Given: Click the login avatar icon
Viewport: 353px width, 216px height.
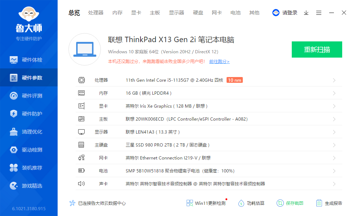Looking at the screenshot, I should (276, 13).
